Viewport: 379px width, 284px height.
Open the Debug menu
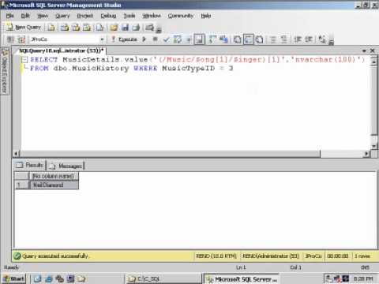point(108,16)
